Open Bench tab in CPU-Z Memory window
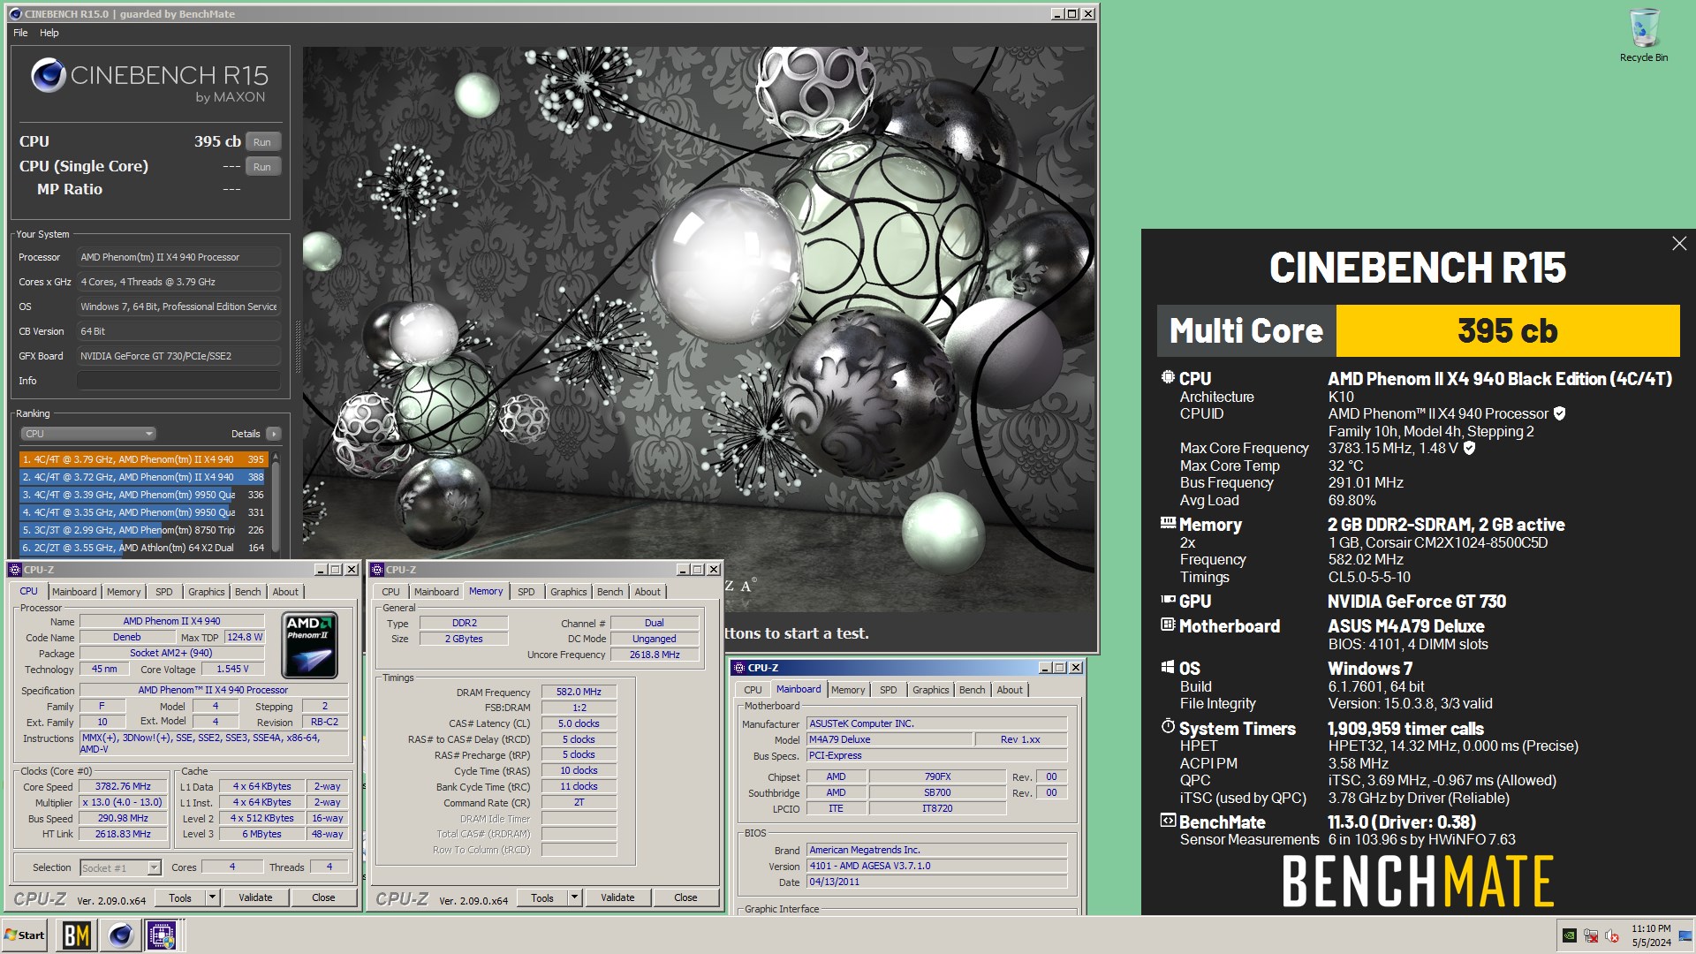The height and width of the screenshot is (954, 1696). click(x=609, y=592)
